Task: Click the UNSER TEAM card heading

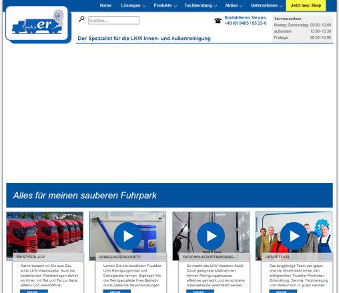Action: (277, 257)
